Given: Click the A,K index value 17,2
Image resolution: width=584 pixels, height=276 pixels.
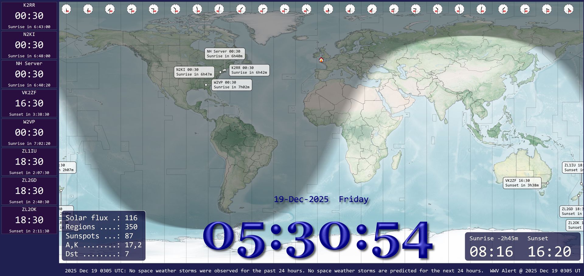Looking at the screenshot, I should (x=133, y=245).
